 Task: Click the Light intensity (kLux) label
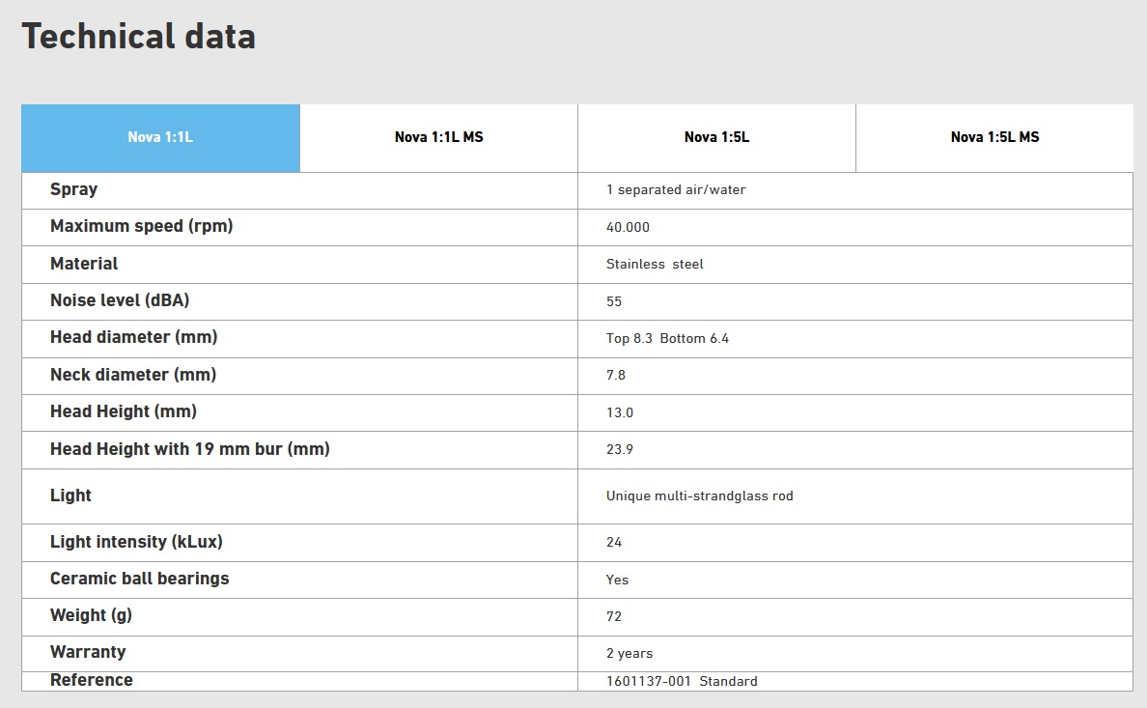pyautogui.click(x=136, y=542)
